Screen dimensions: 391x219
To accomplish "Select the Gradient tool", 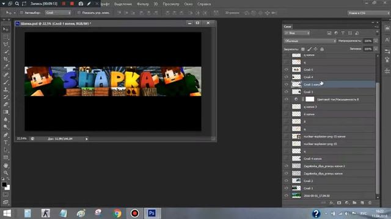I will (x=5, y=112).
